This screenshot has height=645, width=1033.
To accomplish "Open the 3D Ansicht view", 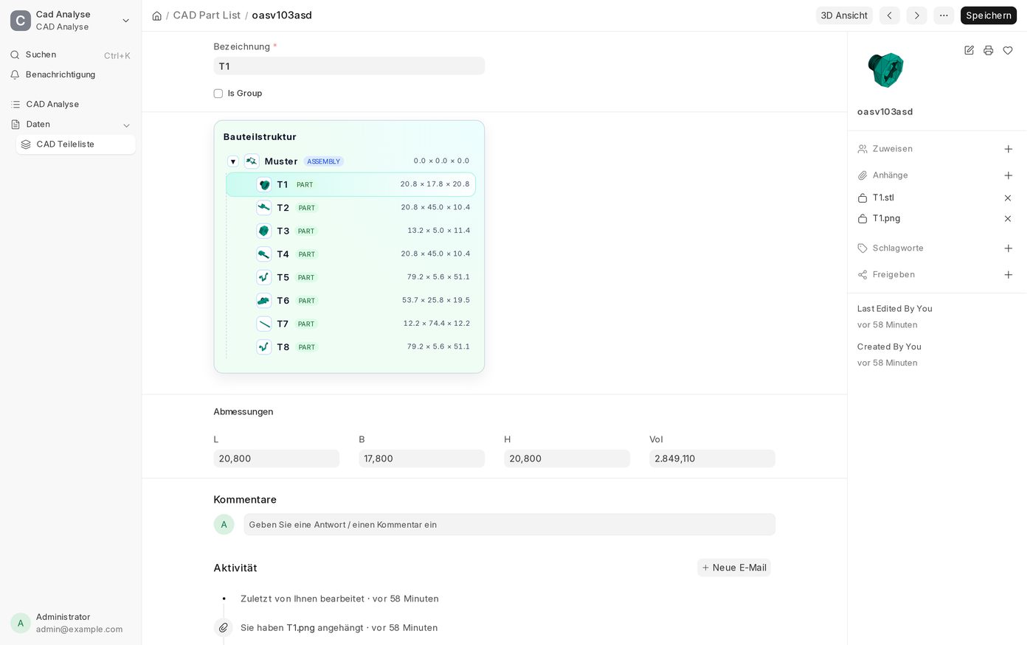I will click(x=844, y=15).
